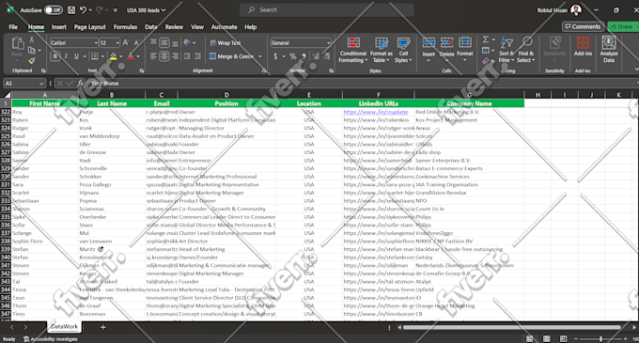This screenshot has width=639, height=343.
Task: Toggle the AutoSave switch
Action: [53, 10]
